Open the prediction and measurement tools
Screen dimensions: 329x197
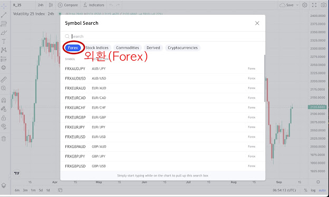click(x=4, y=59)
